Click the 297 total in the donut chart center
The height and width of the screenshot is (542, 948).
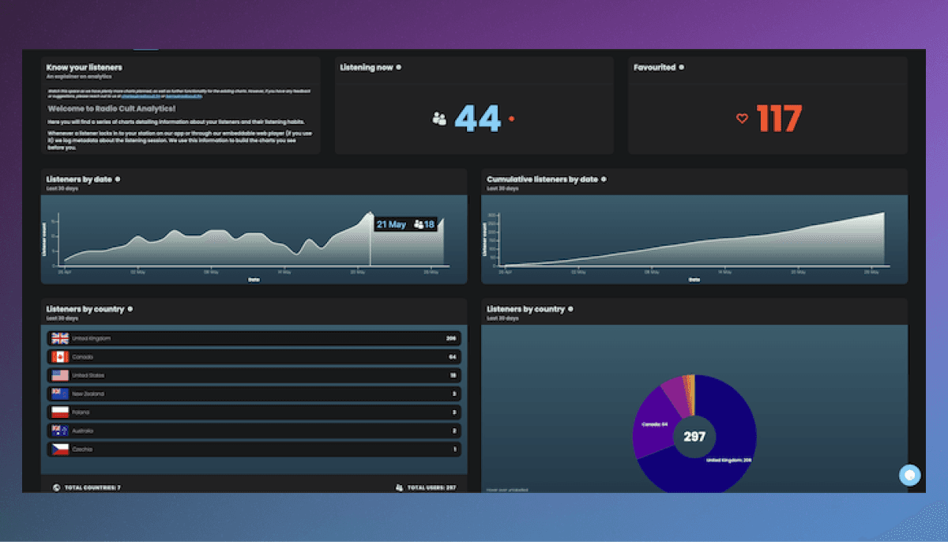pos(694,435)
